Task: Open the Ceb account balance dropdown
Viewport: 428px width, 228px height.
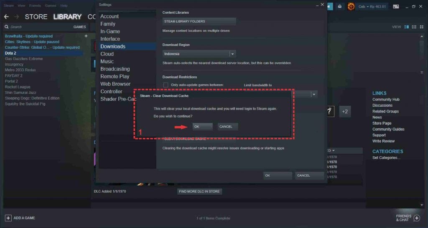Action: [372, 7]
